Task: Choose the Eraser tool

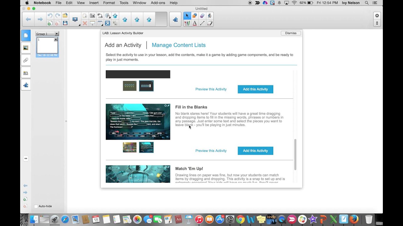Action: (x=210, y=23)
